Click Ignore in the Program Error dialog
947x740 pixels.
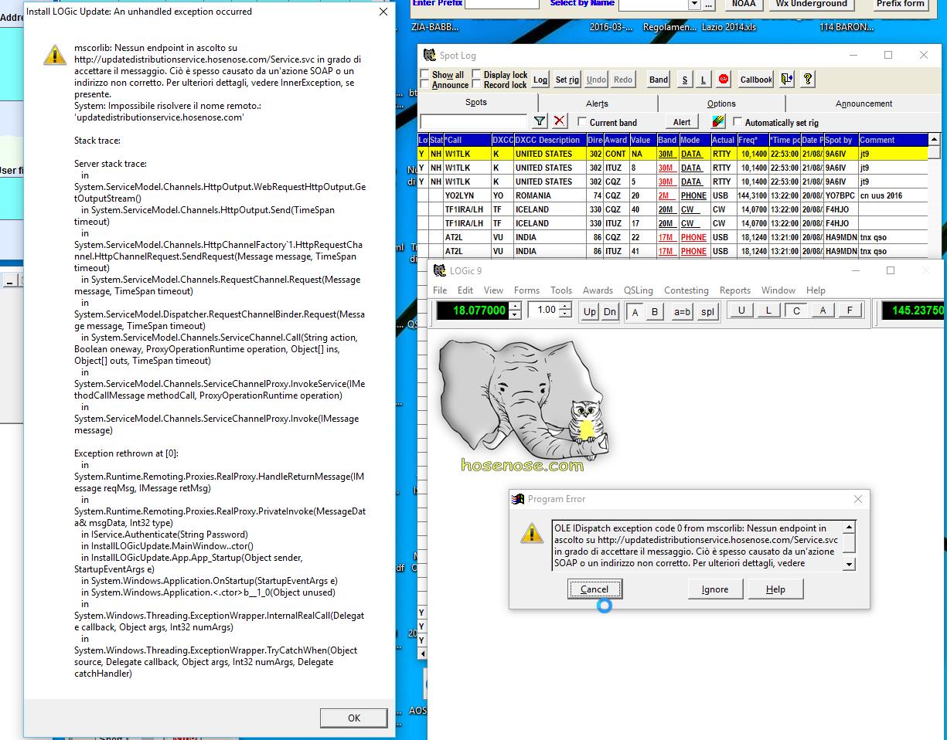tap(715, 589)
